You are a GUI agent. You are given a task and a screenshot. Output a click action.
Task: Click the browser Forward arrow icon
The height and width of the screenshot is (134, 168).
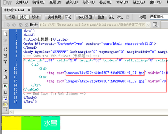point(14,25)
